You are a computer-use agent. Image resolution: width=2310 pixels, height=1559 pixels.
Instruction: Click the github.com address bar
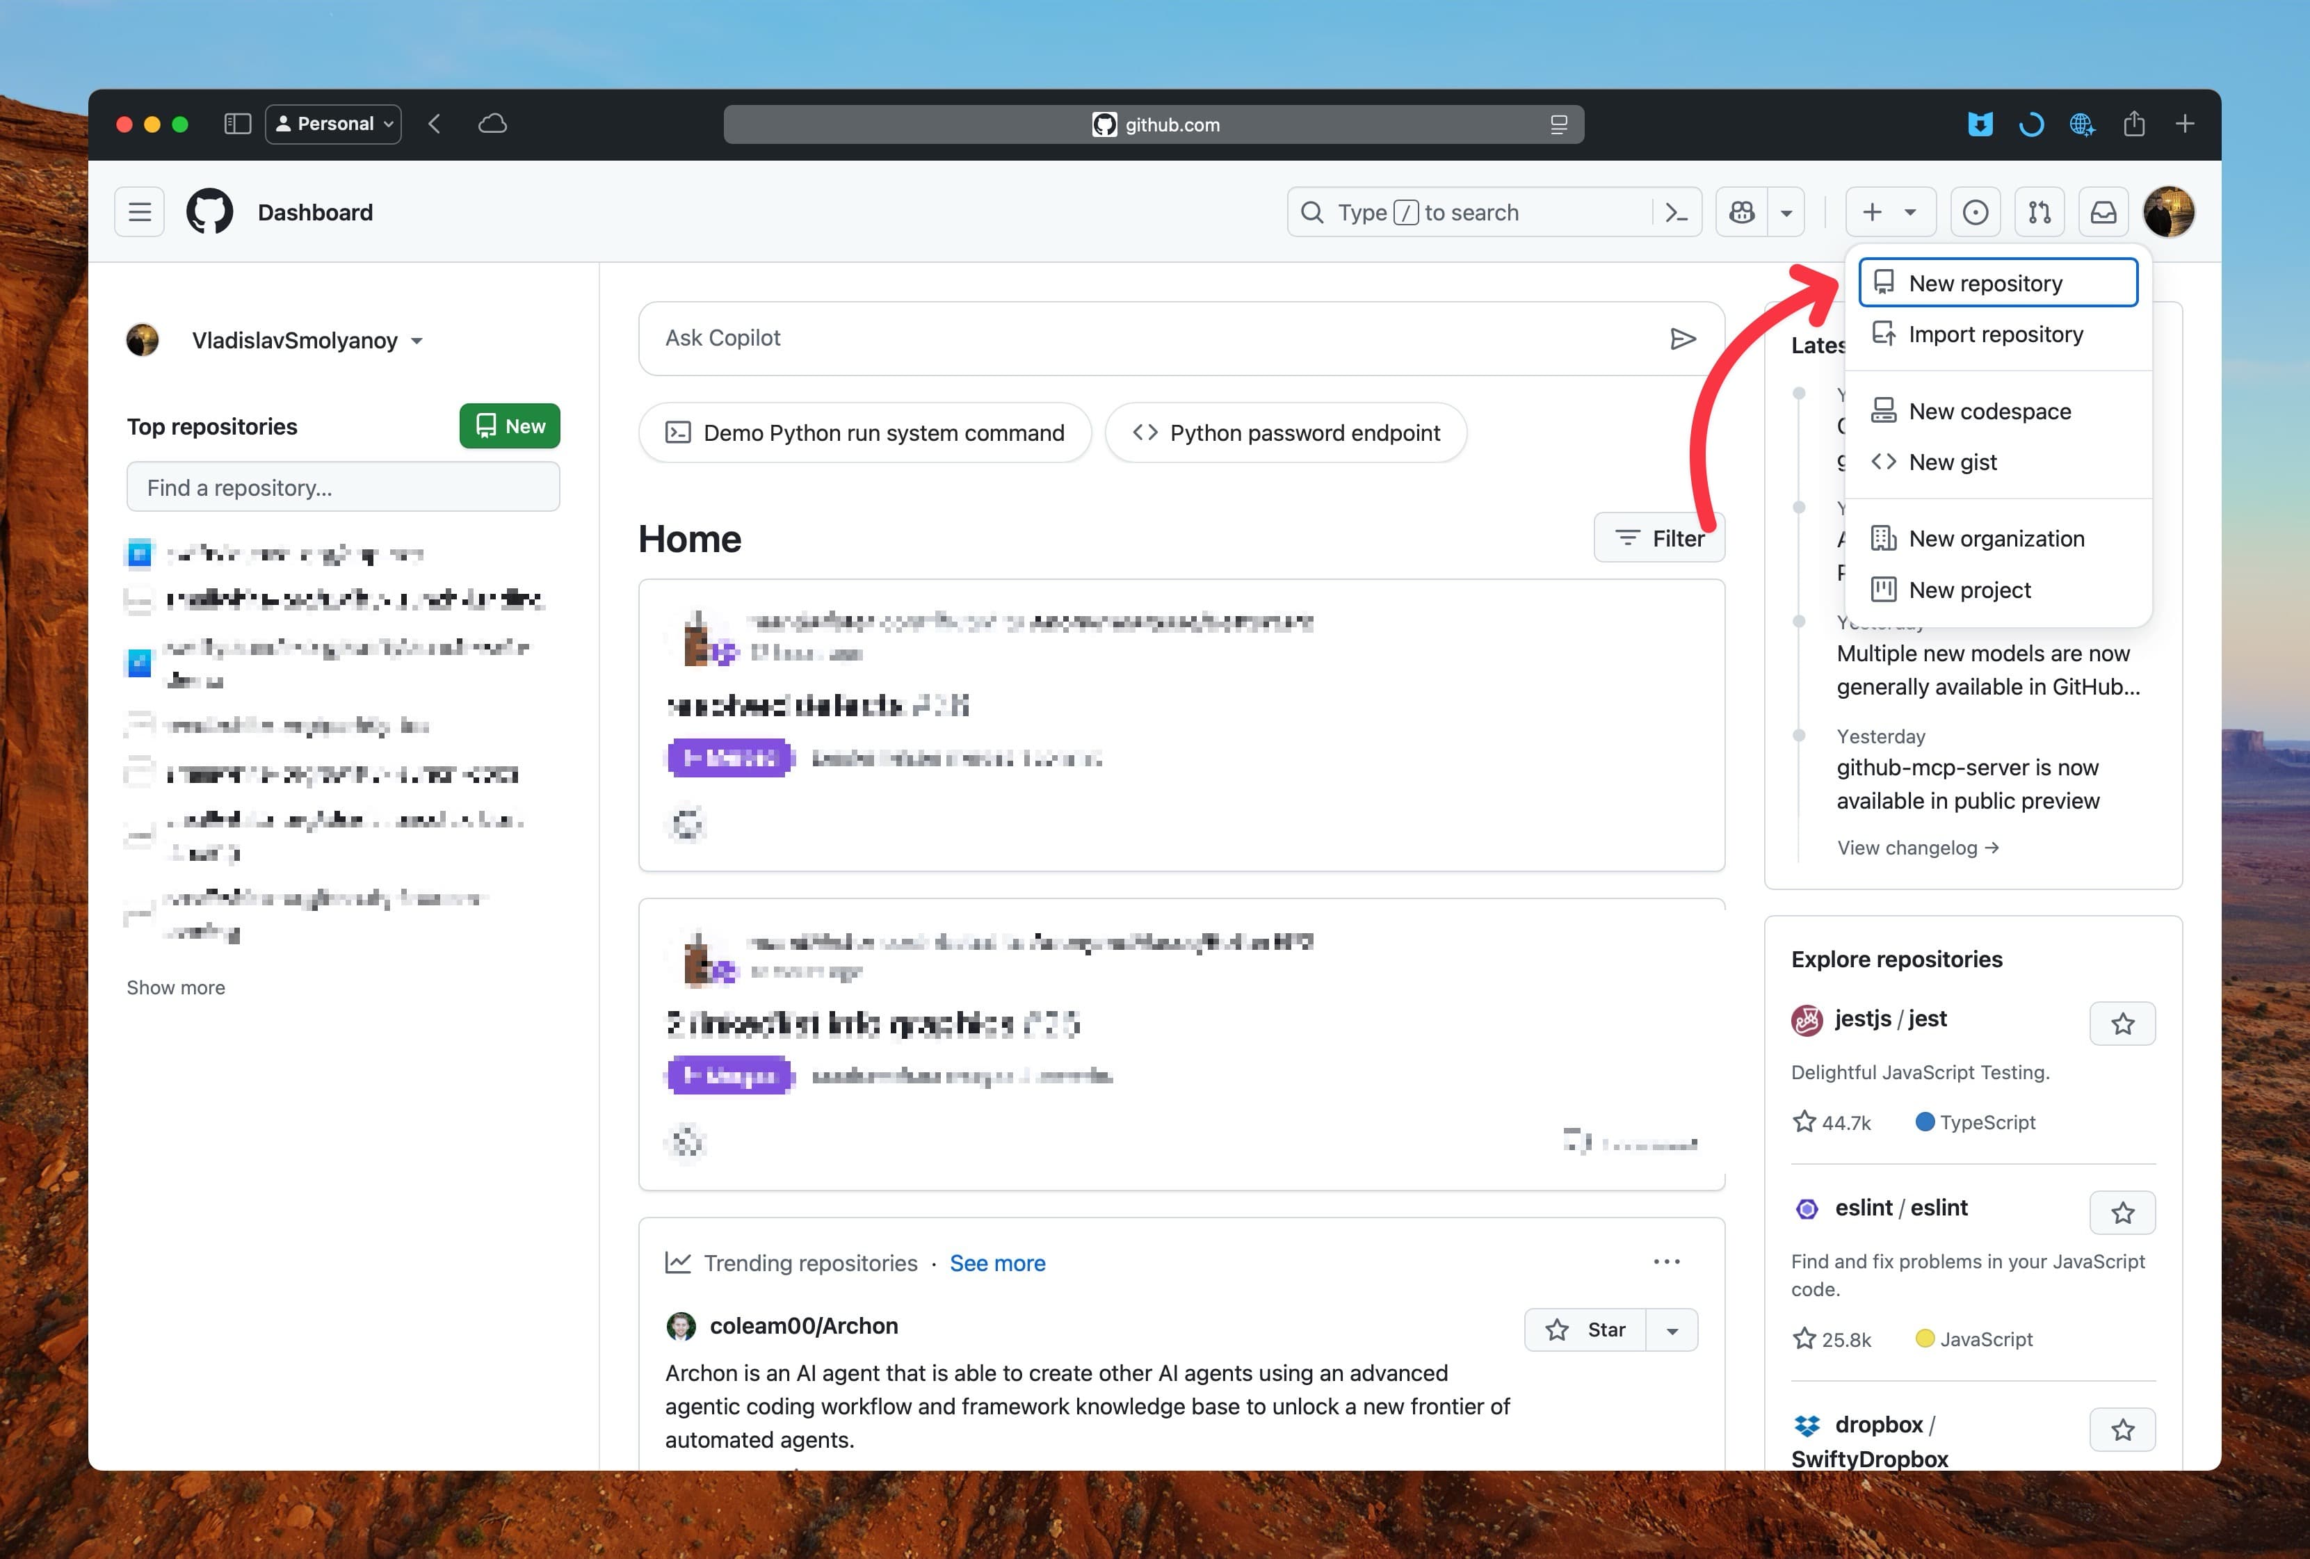point(1153,124)
